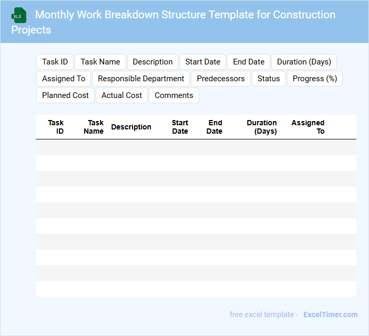Click the Responsible Department tag
Image resolution: width=369 pixels, height=336 pixels.
tap(141, 79)
